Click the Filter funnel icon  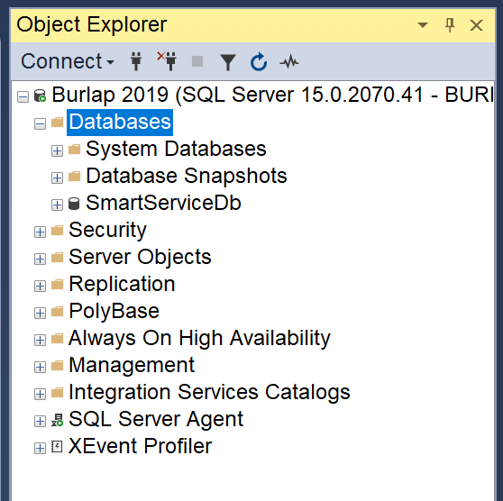point(228,61)
